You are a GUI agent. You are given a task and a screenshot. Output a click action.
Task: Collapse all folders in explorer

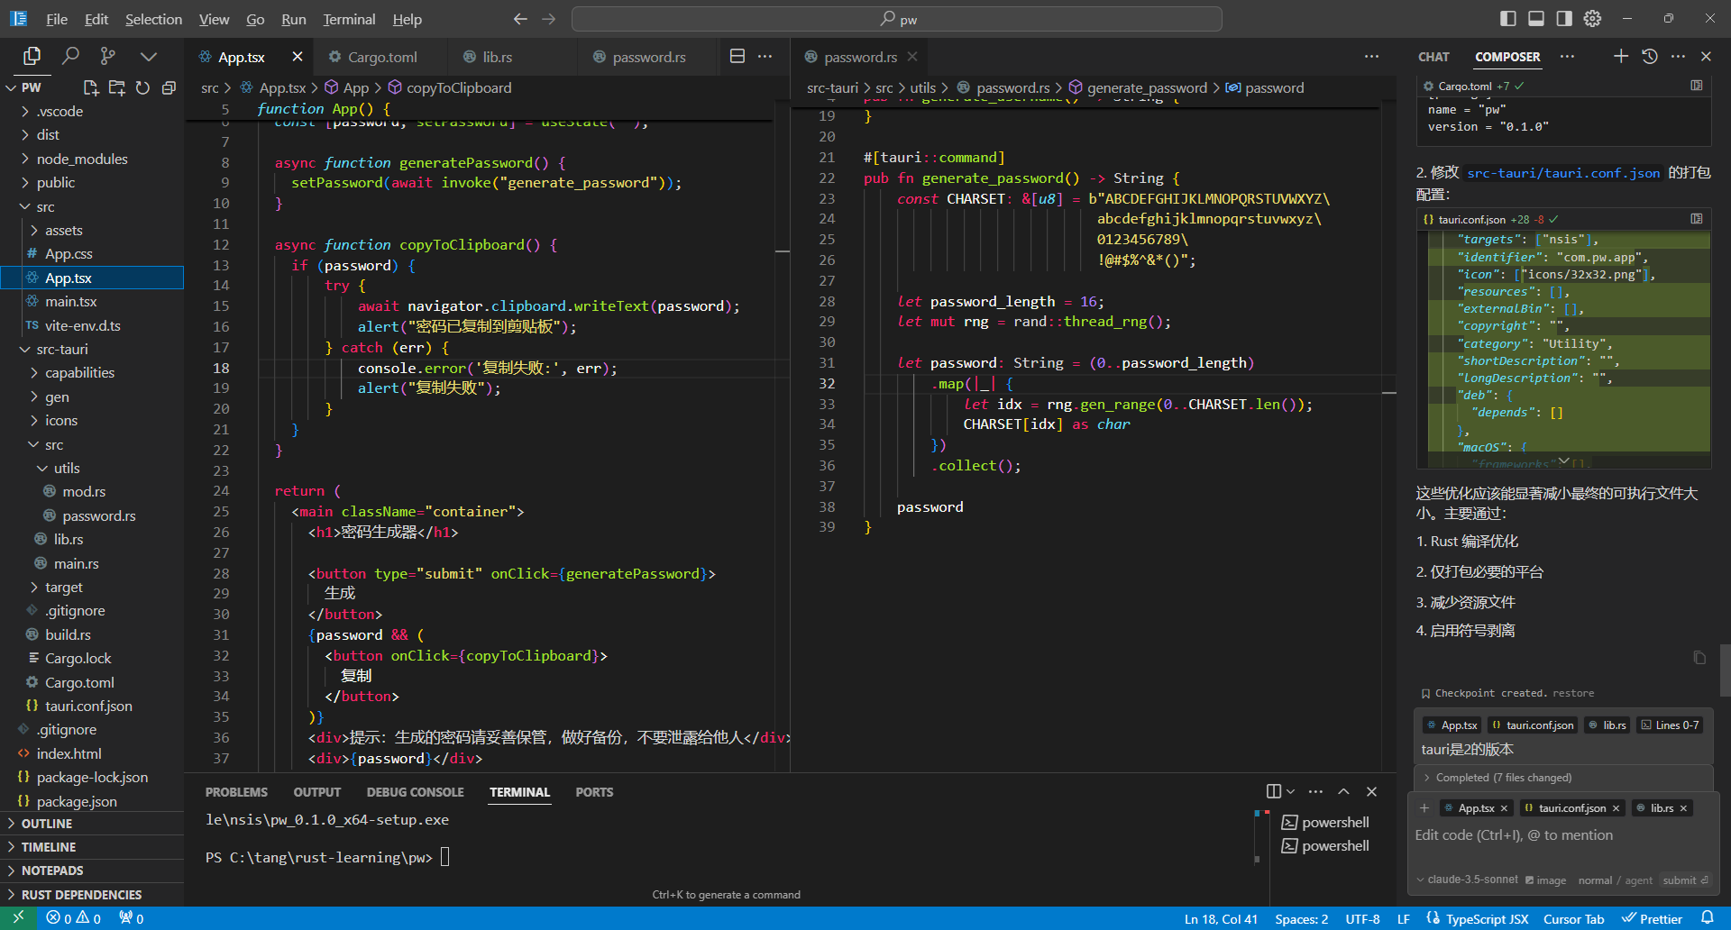tap(169, 87)
